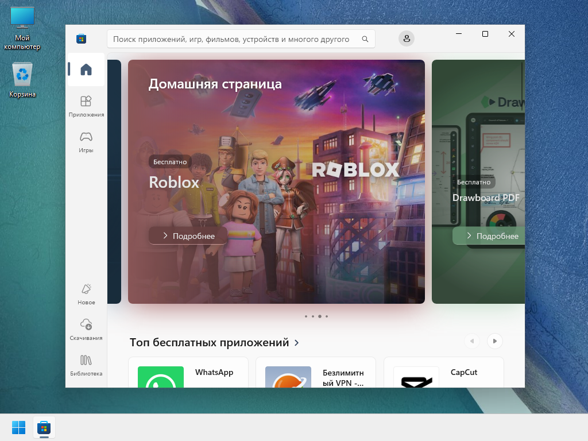This screenshot has width=588, height=441.
Task: Open the CapCut app card
Action: click(x=443, y=373)
